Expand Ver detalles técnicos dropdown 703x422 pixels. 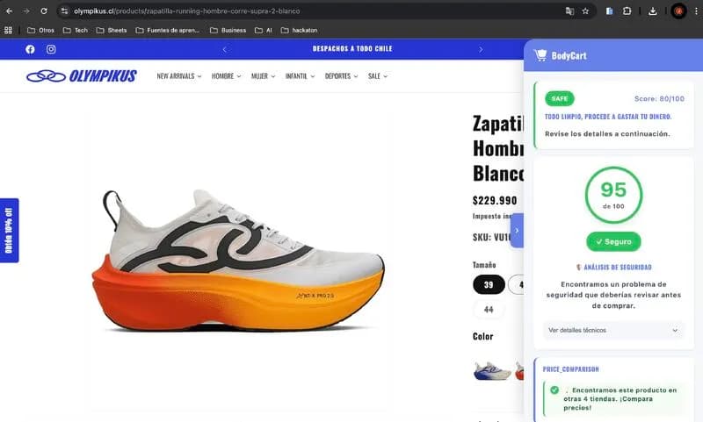click(x=613, y=330)
